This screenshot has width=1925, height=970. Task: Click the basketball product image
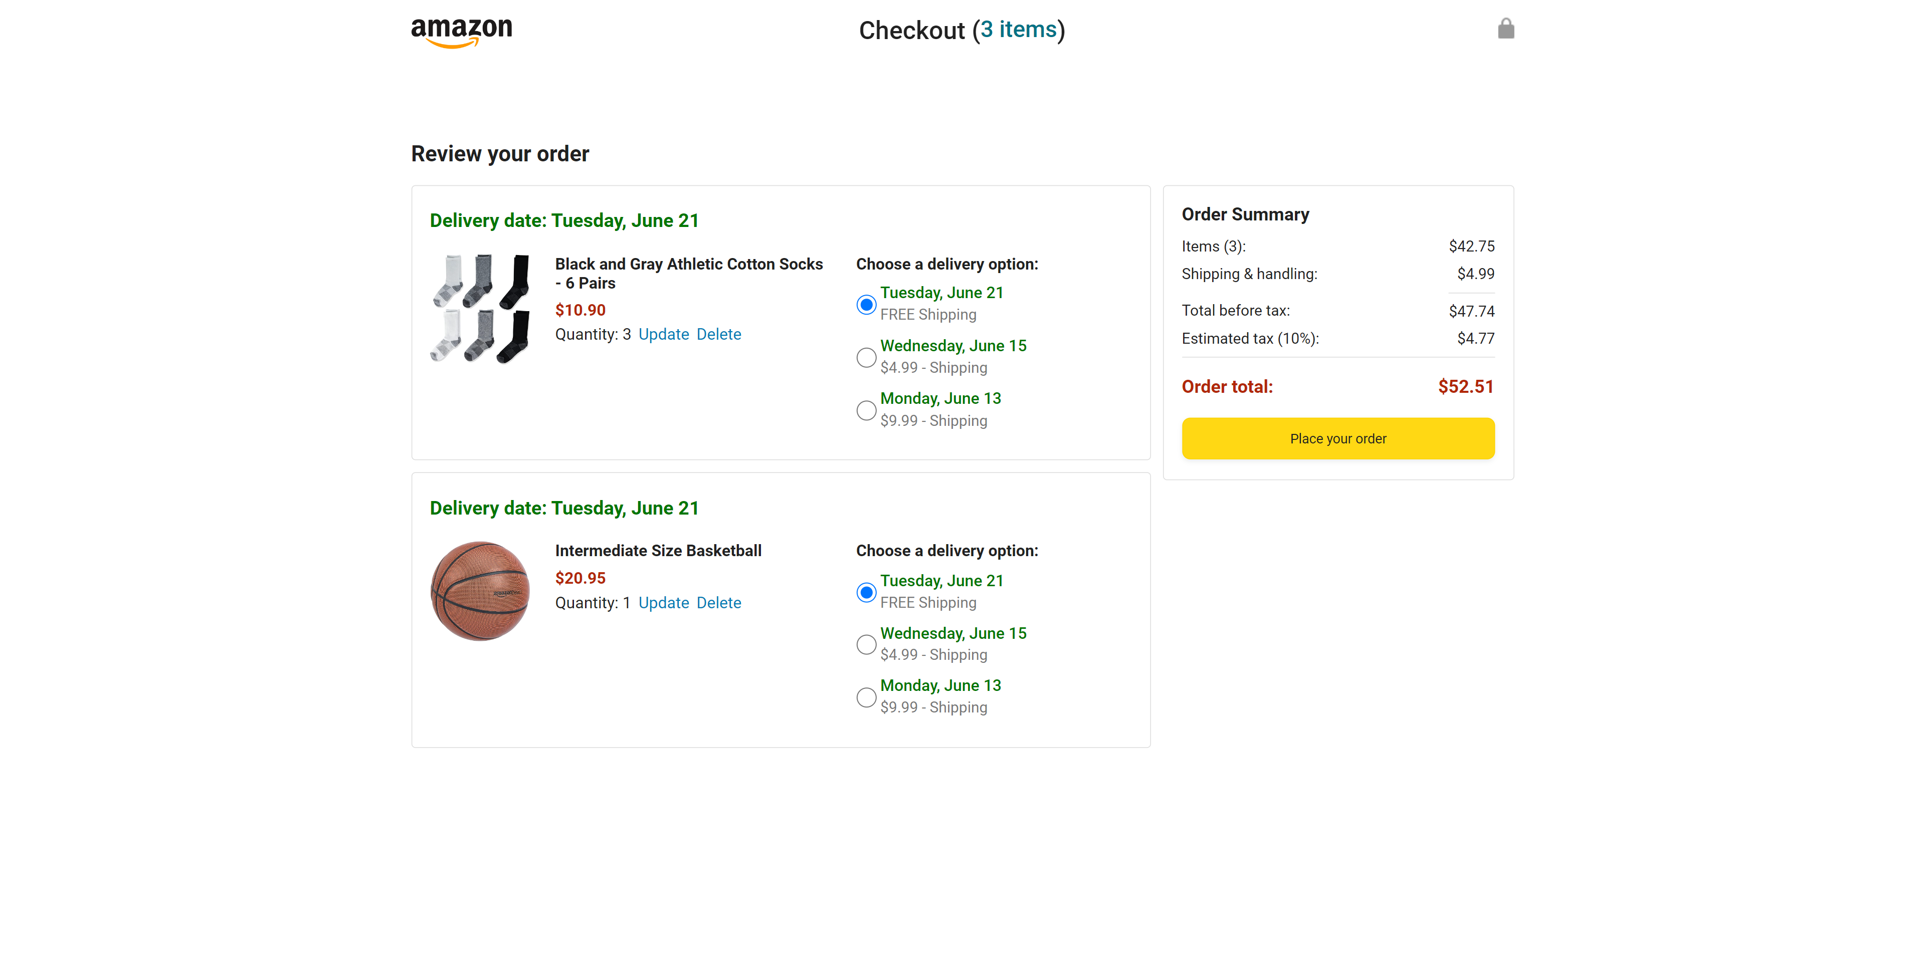click(x=480, y=591)
